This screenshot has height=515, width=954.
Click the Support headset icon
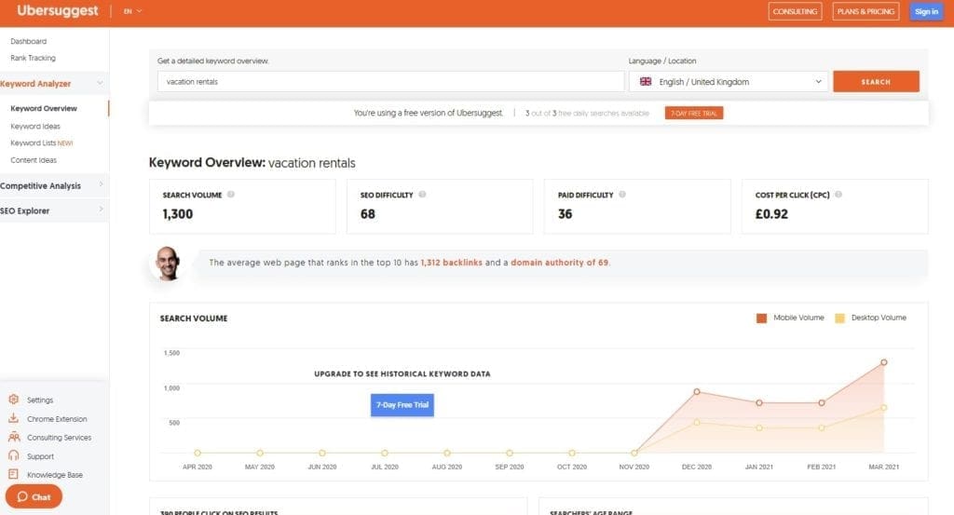tap(13, 455)
